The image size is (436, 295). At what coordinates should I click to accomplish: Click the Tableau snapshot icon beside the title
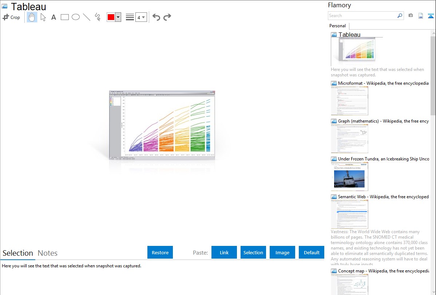[x=4, y=7]
